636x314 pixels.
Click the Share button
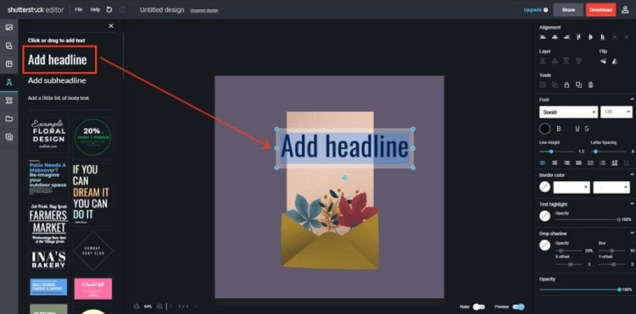pos(568,9)
